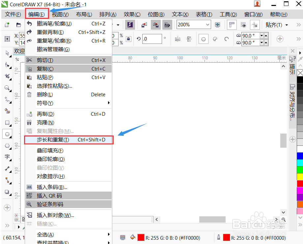303x244 pixels.
Task: Select the Zoom magnifier tool
Action: coord(7,88)
